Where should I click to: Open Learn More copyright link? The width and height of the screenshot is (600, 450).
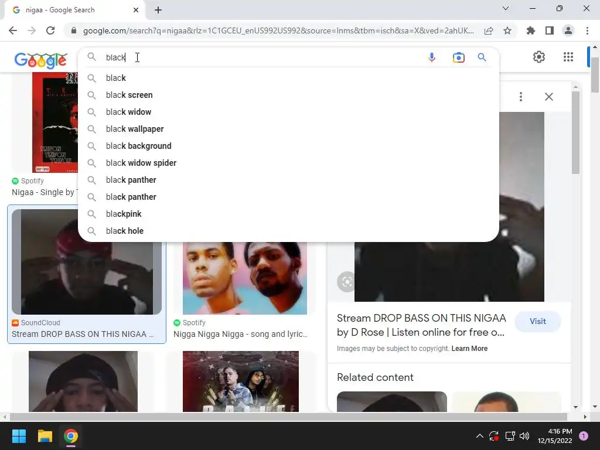pos(469,349)
